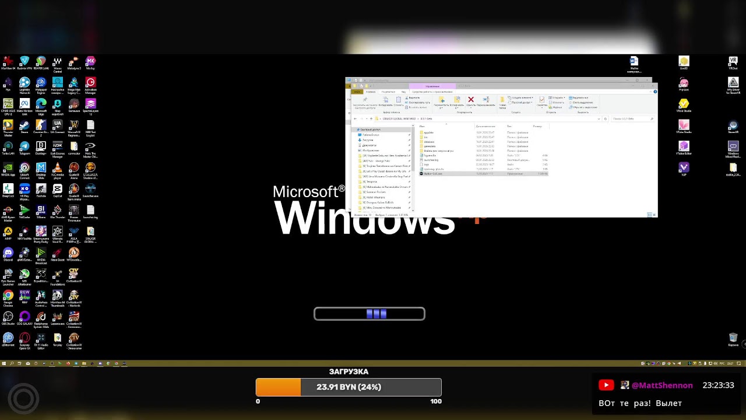Open the Explorer Share ribbon tab
Viewport: 746px width, 420px height.
[388, 92]
